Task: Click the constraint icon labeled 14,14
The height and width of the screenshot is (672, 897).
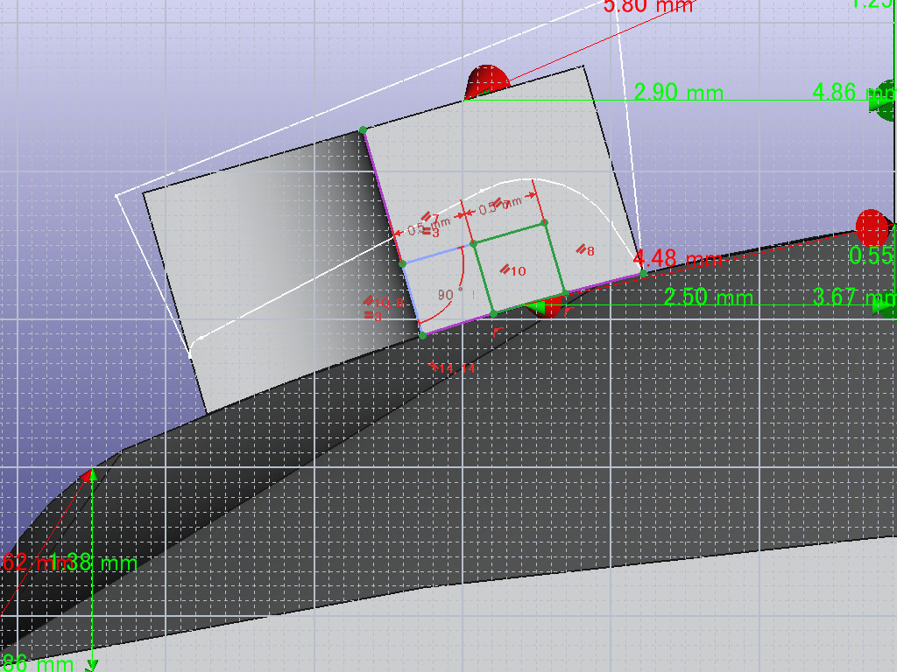Action: click(x=455, y=368)
